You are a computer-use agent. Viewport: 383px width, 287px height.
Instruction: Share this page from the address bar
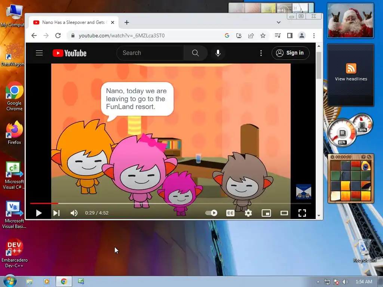(251, 36)
